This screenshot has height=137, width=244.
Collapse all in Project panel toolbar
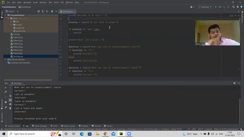pos(47,11)
